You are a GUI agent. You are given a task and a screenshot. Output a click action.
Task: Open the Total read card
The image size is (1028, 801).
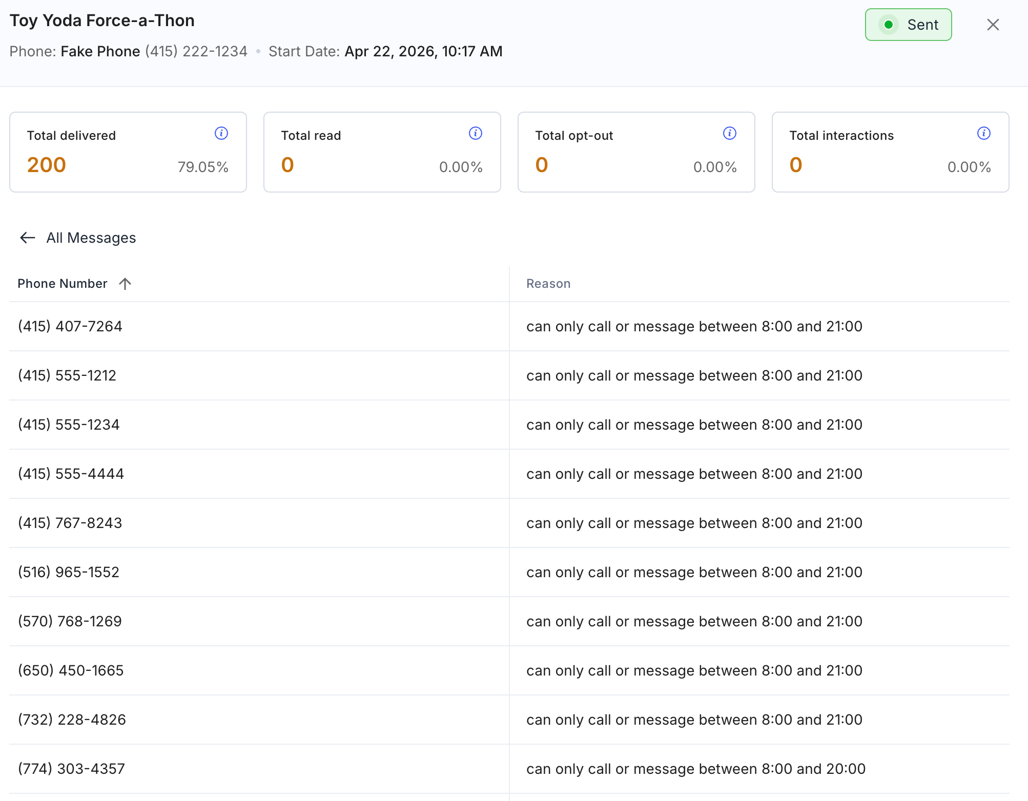[382, 152]
